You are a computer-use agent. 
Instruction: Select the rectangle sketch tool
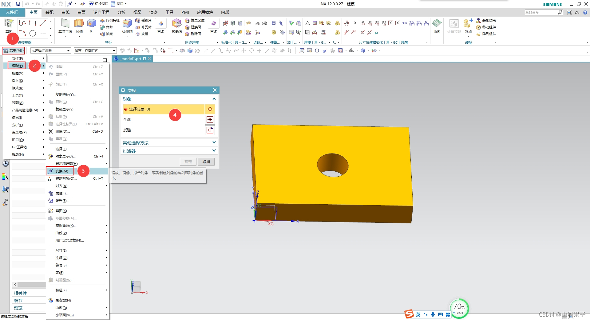coord(33,23)
